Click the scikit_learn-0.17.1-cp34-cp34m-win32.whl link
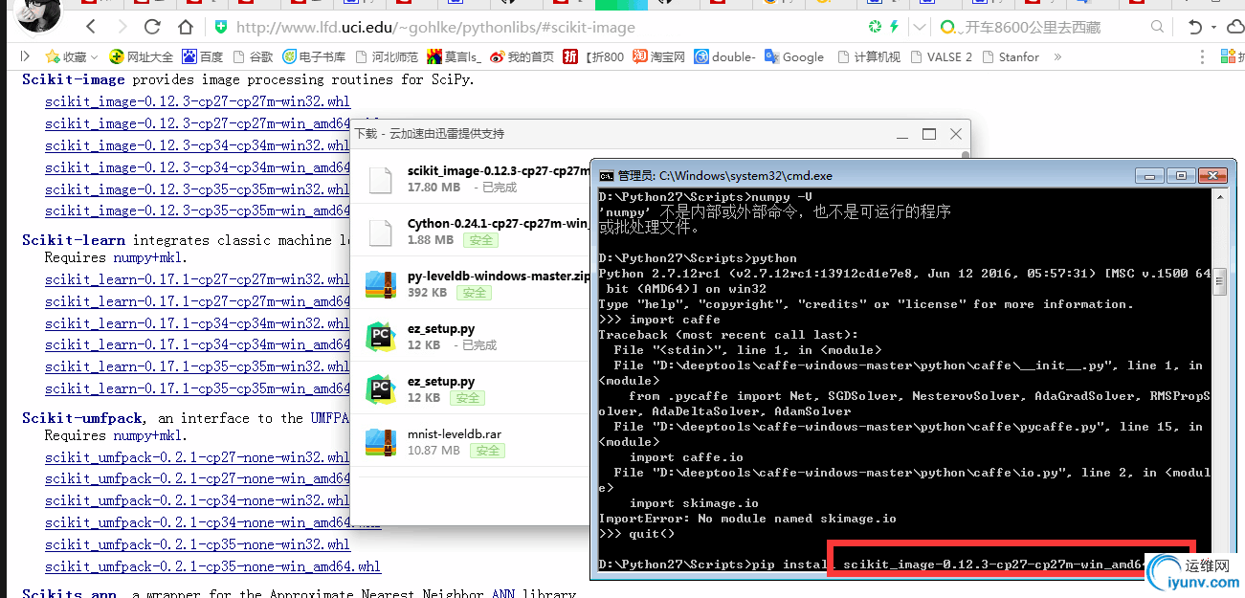 (x=197, y=323)
